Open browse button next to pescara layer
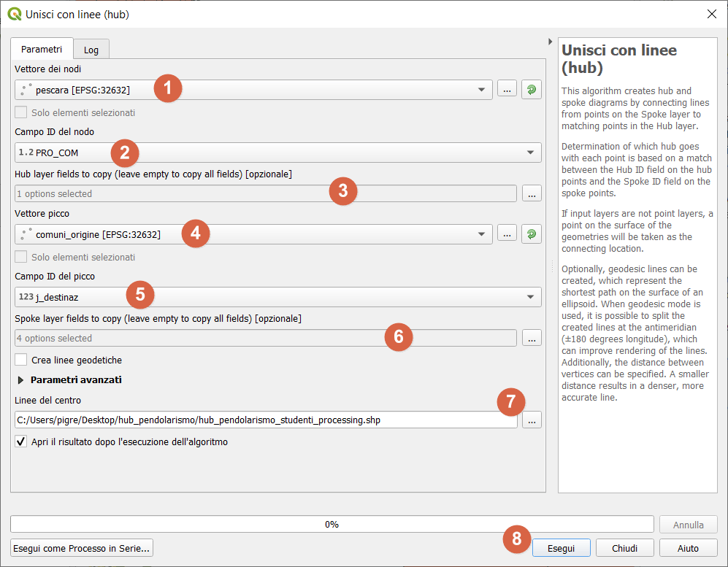The image size is (728, 567). [507, 90]
